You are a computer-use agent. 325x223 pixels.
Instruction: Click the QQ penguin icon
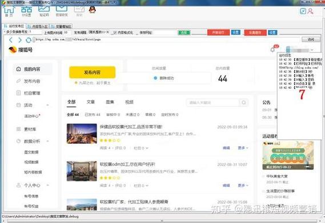[x=92, y=10]
